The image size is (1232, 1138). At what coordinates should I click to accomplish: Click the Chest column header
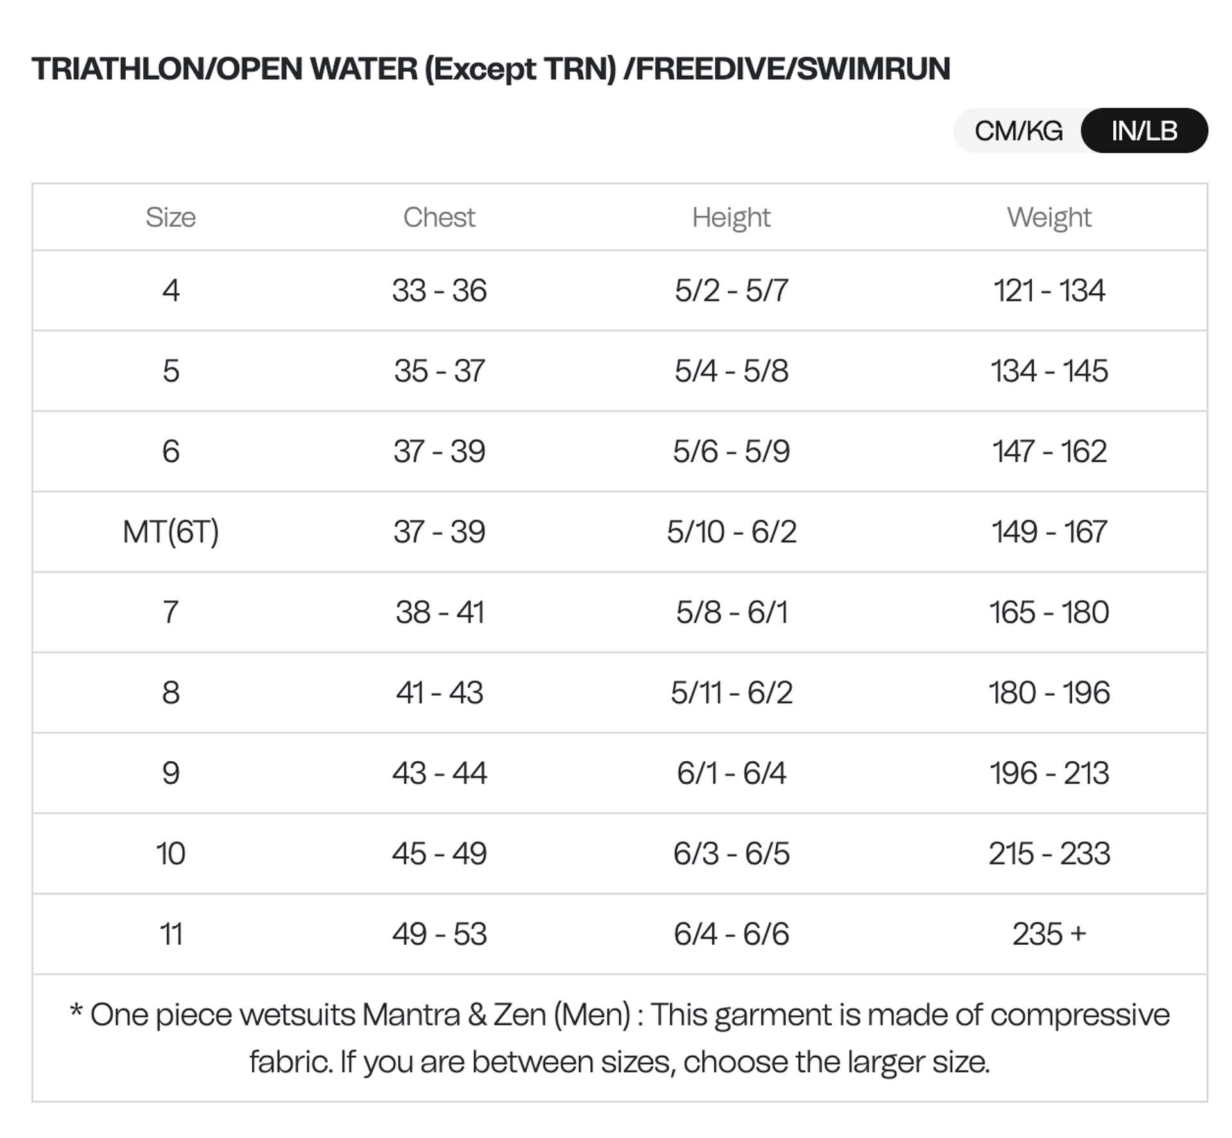(x=439, y=218)
